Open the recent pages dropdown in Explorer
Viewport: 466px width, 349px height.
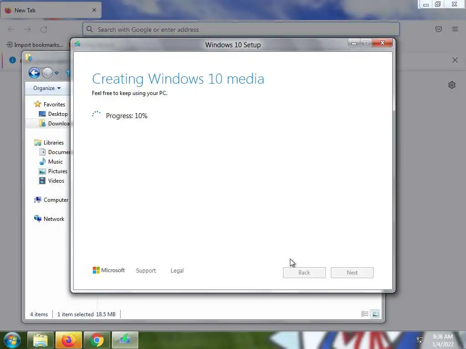pos(56,73)
